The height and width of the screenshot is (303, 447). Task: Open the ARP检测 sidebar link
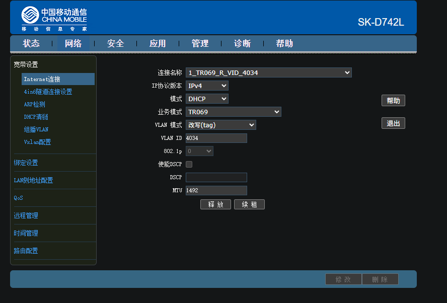[35, 104]
